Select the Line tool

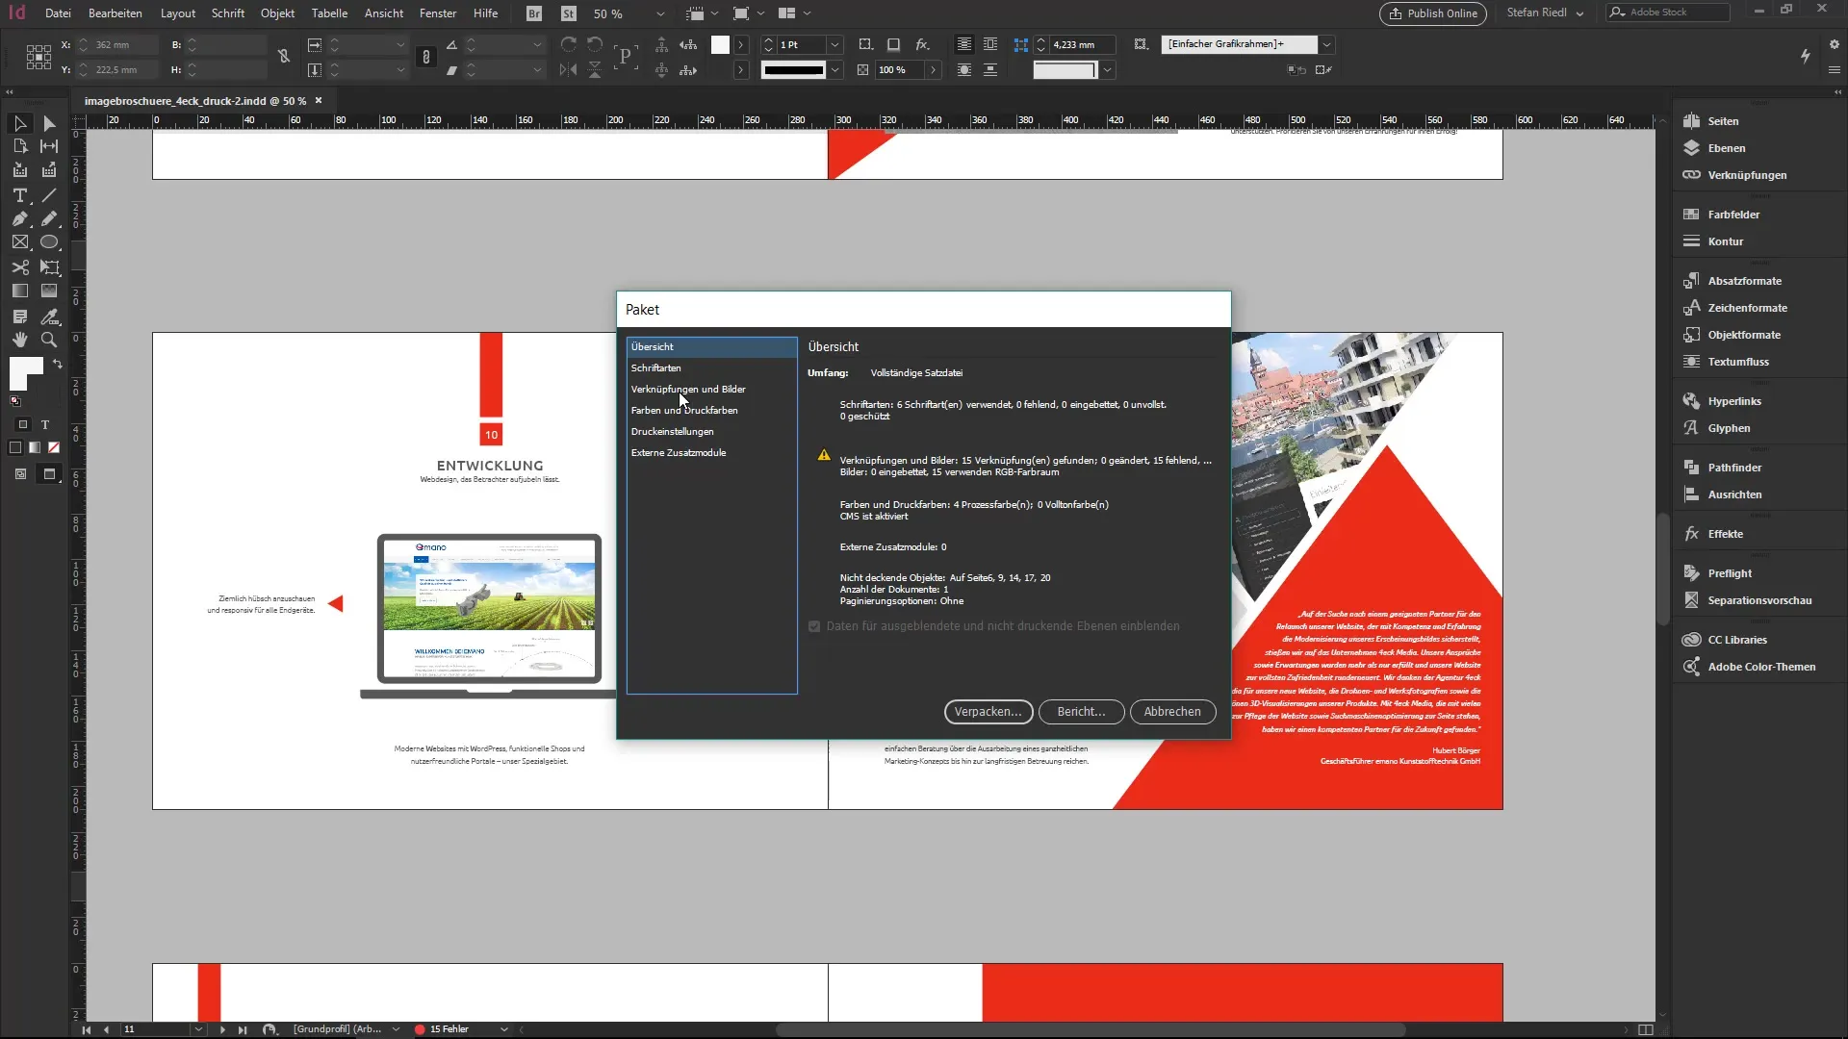click(49, 195)
